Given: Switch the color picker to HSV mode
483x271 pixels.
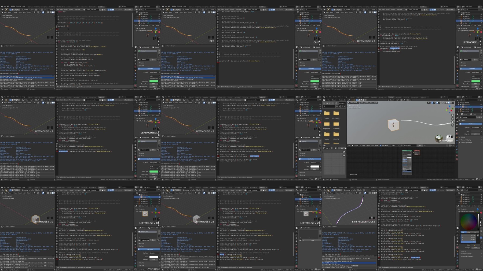Looking at the screenshot, I should click(x=469, y=232).
